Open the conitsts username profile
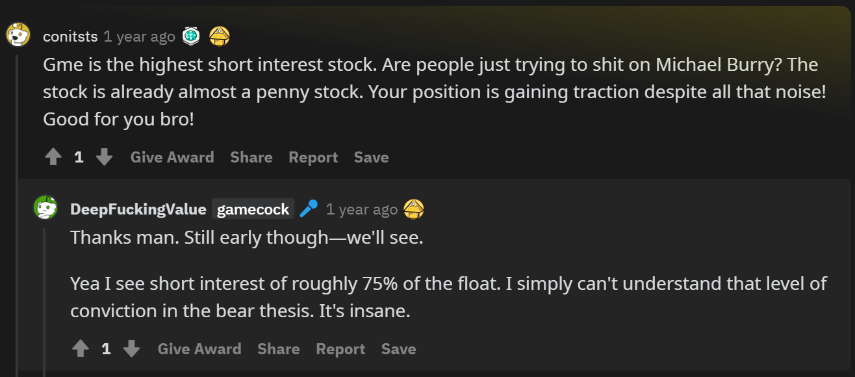855x377 pixels. [70, 36]
